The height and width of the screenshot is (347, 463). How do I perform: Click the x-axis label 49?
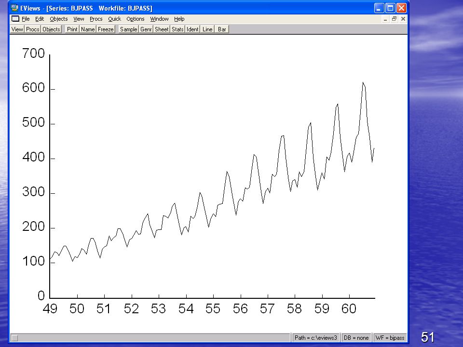point(50,308)
